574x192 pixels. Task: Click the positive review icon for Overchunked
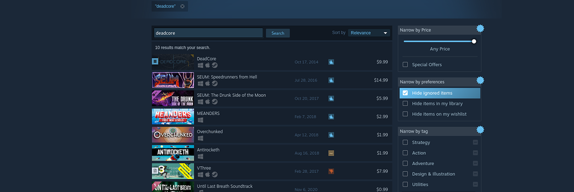point(331,134)
